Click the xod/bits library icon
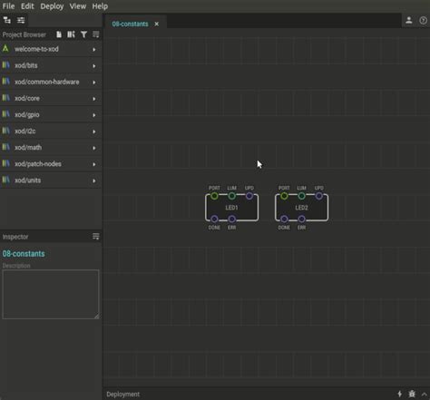The height and width of the screenshot is (400, 430). pos(5,64)
